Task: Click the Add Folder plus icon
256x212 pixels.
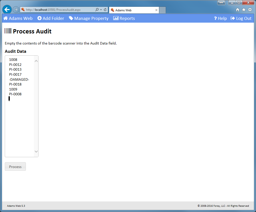Action: [x=39, y=18]
